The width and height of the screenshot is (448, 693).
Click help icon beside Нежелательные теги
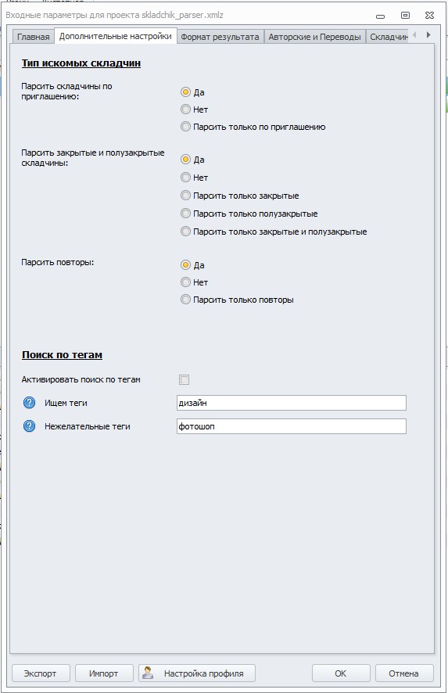pyautogui.click(x=29, y=426)
